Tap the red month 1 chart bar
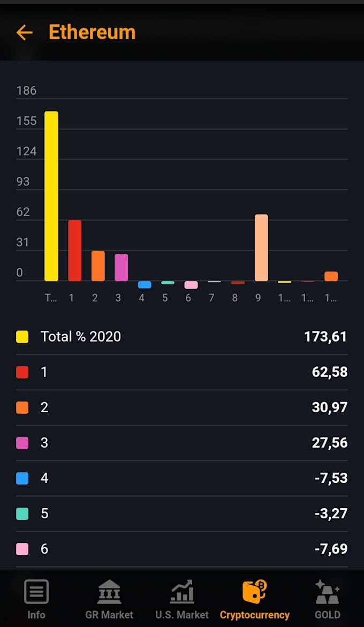 (75, 250)
